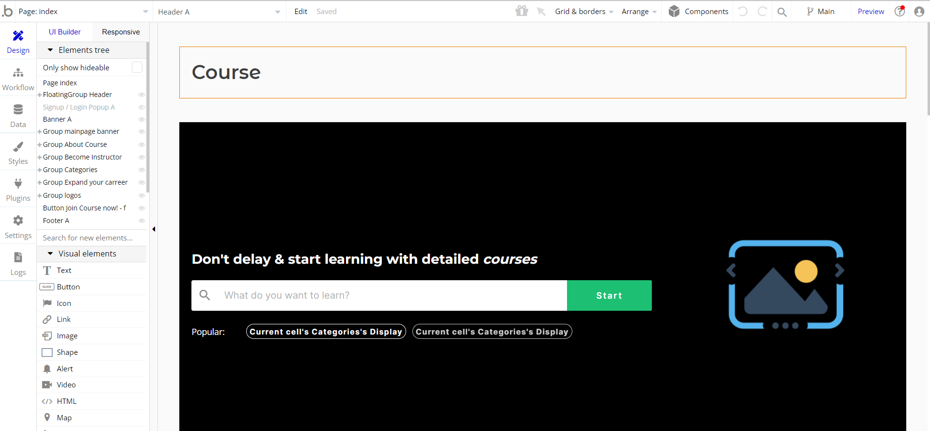Click the element inspector cursor icon
930x431 pixels.
pos(541,11)
